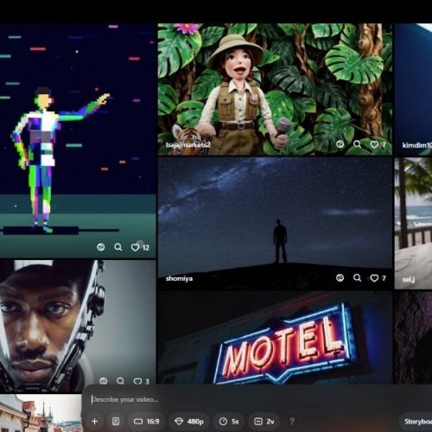Open the 5s duration dropdown

(229, 422)
